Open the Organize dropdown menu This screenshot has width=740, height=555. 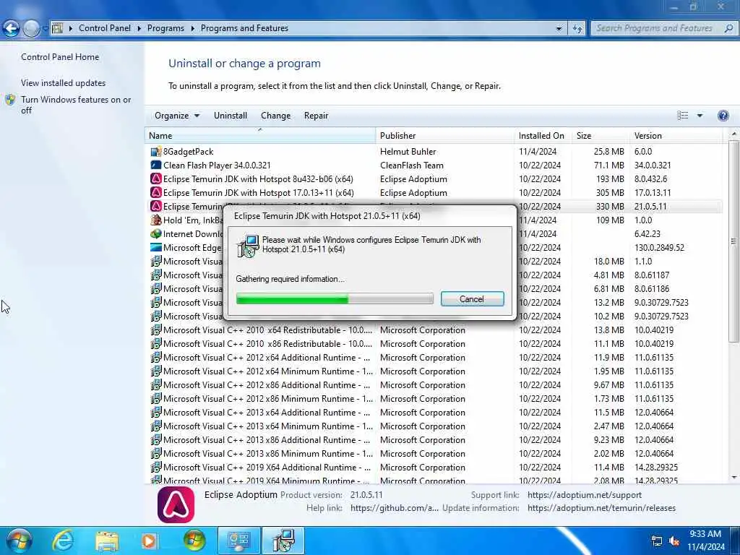pos(177,116)
